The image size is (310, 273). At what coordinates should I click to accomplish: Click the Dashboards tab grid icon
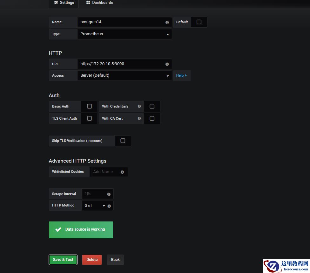click(88, 2)
